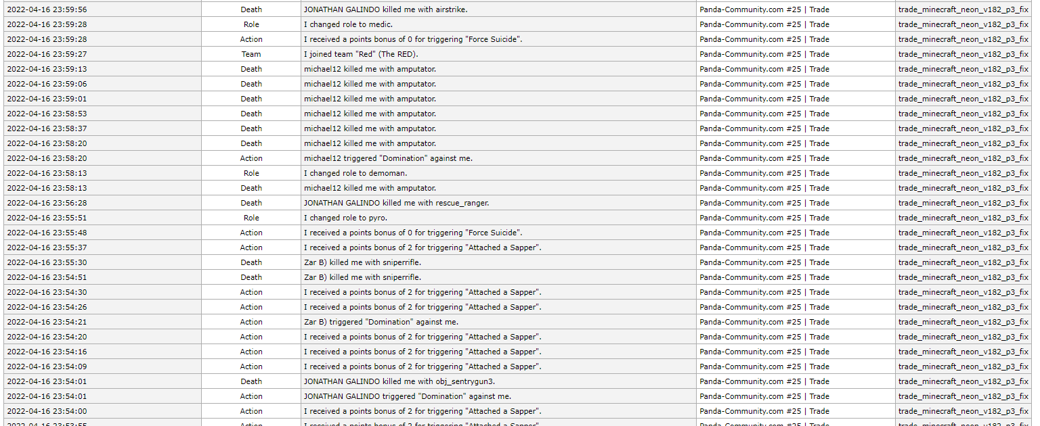This screenshot has width=1040, height=426.
Task: Select the michael12 triggered "Domination" entry
Action: [x=388, y=158]
